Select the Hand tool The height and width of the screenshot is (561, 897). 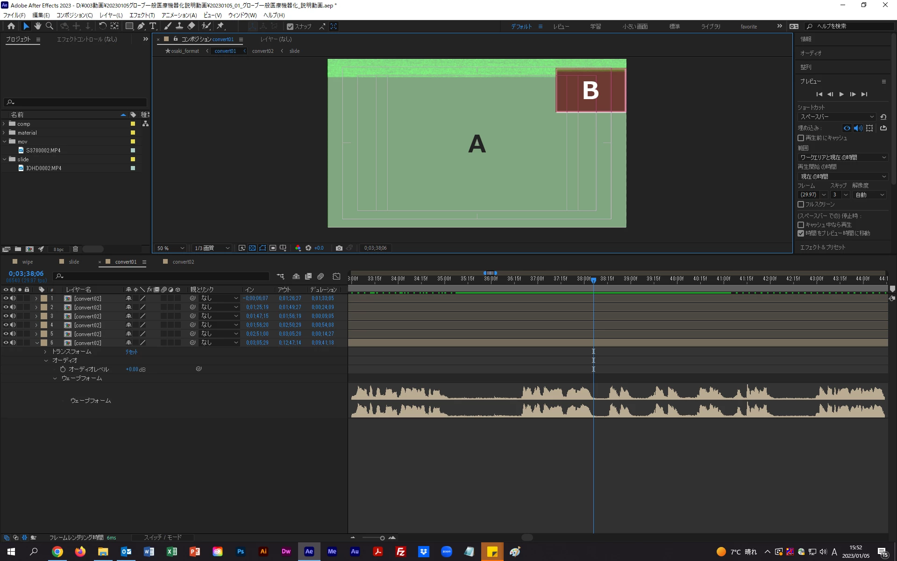(38, 26)
